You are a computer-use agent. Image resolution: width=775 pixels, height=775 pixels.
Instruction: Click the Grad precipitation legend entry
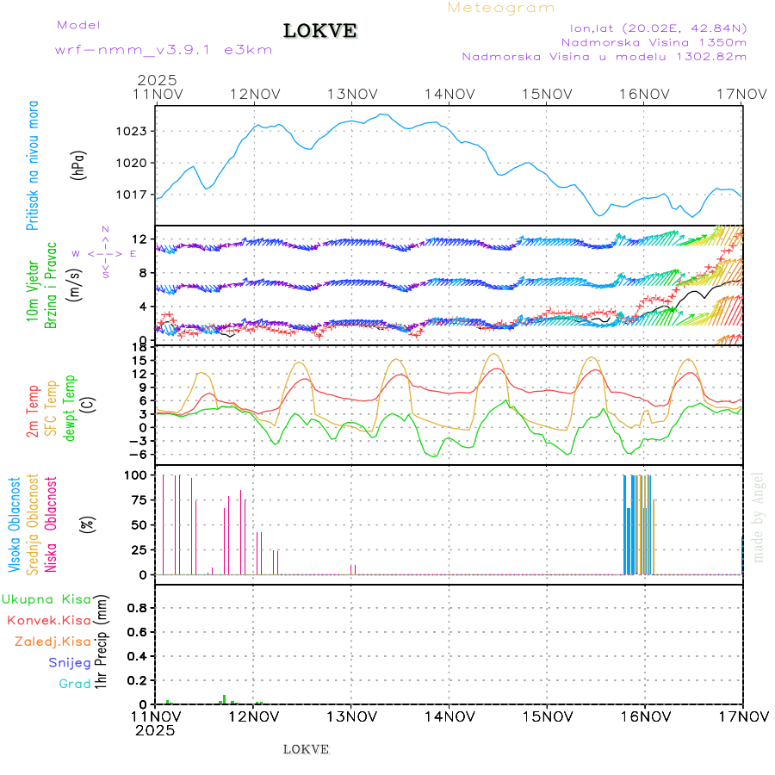point(74,684)
